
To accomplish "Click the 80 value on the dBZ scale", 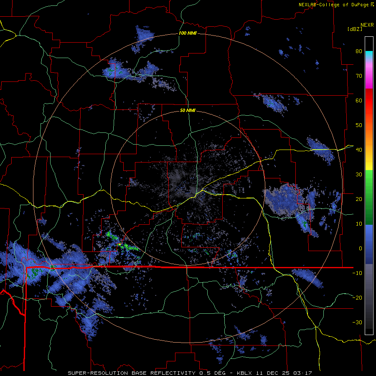I will [359, 51].
